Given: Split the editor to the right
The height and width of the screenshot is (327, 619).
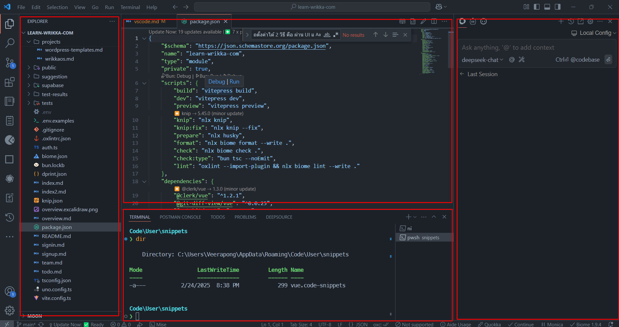Looking at the screenshot, I should [x=434, y=21].
